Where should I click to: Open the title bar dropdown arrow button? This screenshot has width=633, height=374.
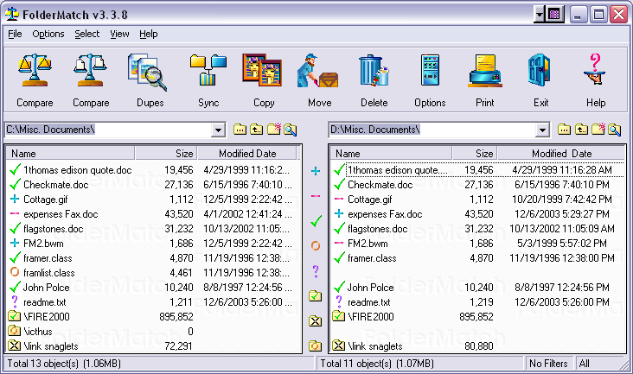click(539, 15)
